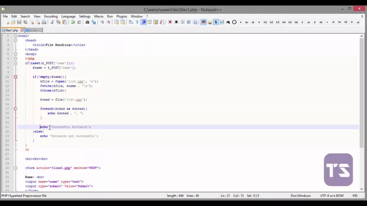Viewport: 367px width, 206px height.
Task: Switch to the files1.php tab
Action: coord(12,30)
